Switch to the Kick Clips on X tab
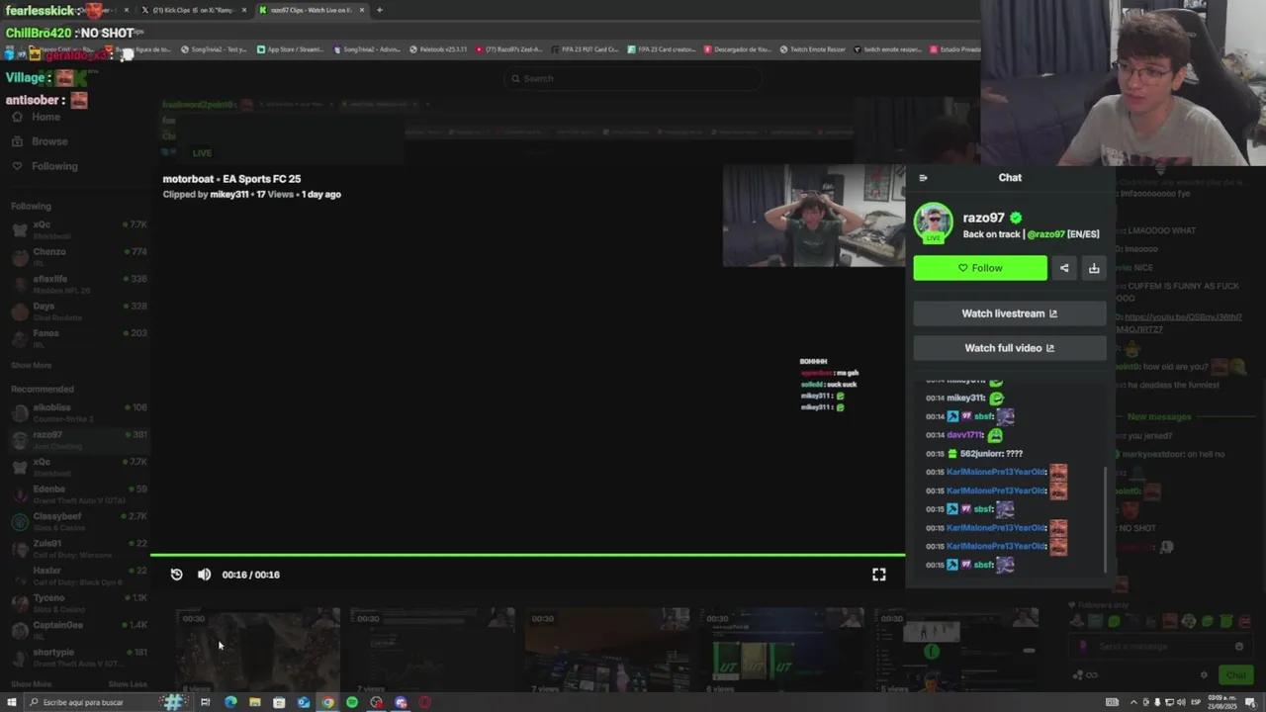This screenshot has width=1266, height=712. 193,10
